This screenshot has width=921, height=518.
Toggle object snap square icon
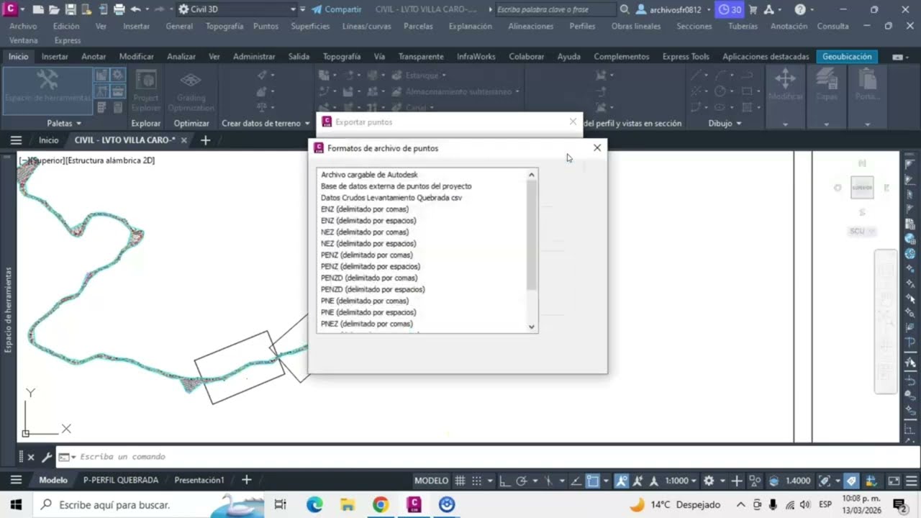593,481
